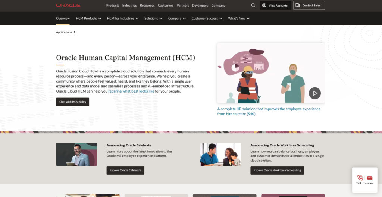
Task: Expand the What's New menu
Action: (x=239, y=18)
